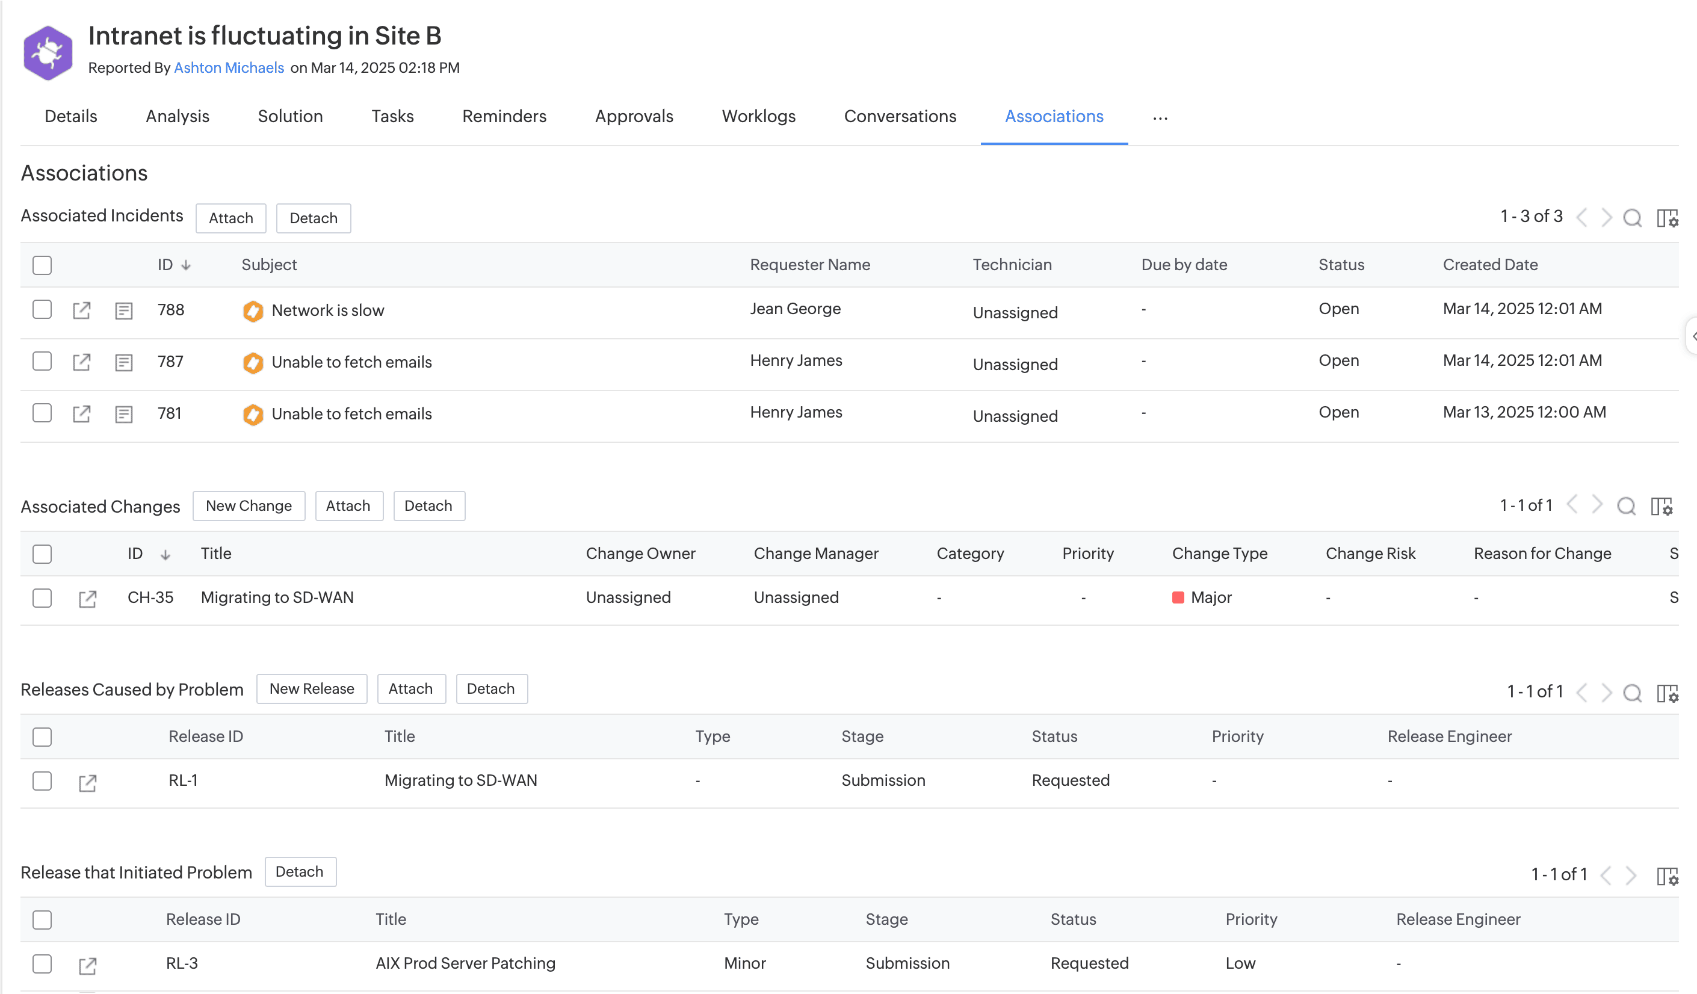The width and height of the screenshot is (1697, 994).
Task: Check select-all box in Associated Incidents table
Action: [42, 265]
